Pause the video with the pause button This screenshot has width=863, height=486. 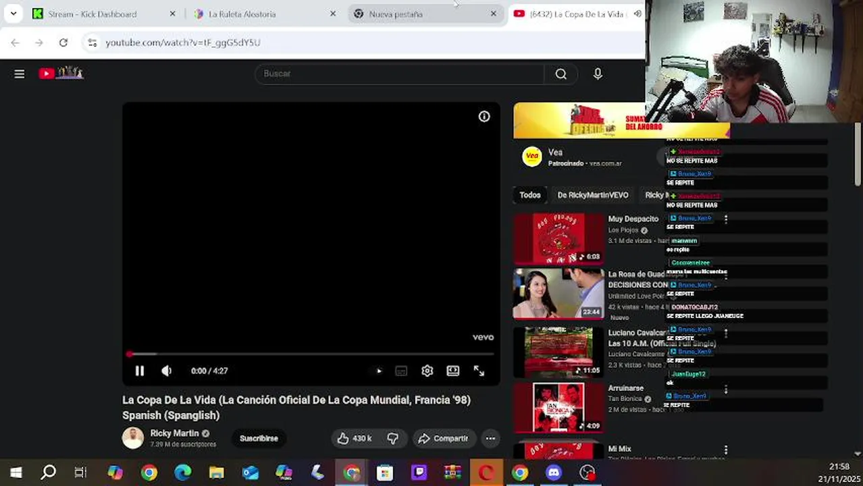pos(140,371)
